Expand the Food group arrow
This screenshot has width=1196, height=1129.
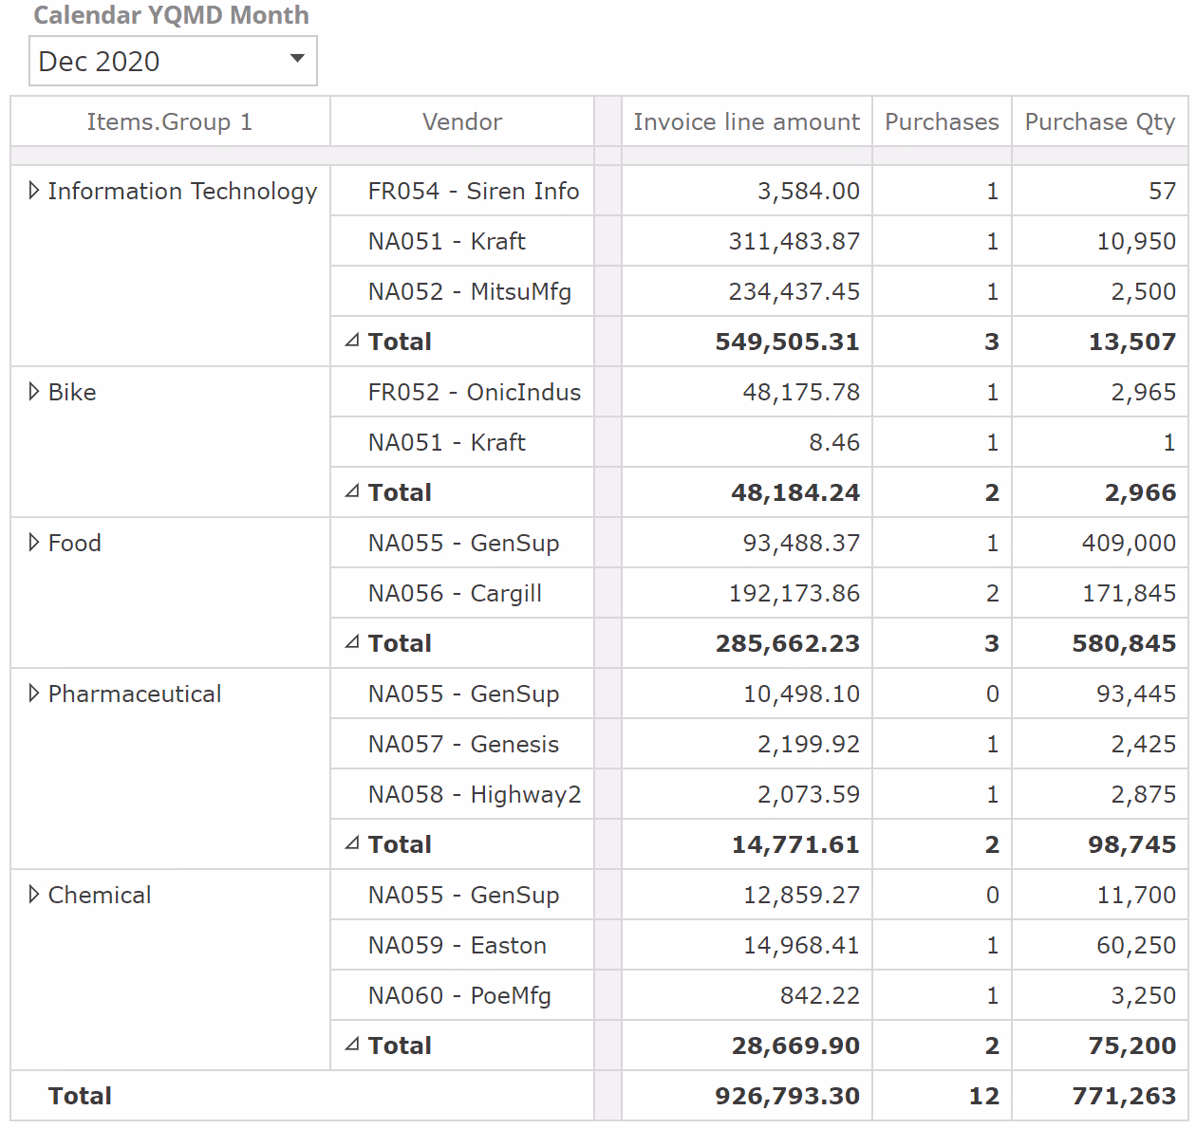pyautogui.click(x=34, y=543)
